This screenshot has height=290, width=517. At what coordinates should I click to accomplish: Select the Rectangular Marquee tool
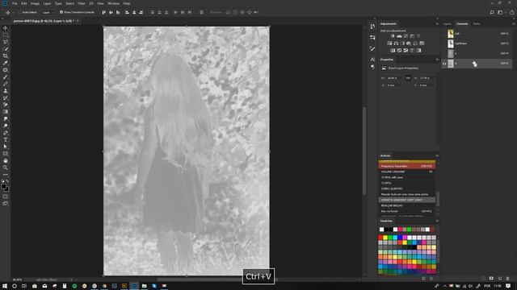click(6, 35)
